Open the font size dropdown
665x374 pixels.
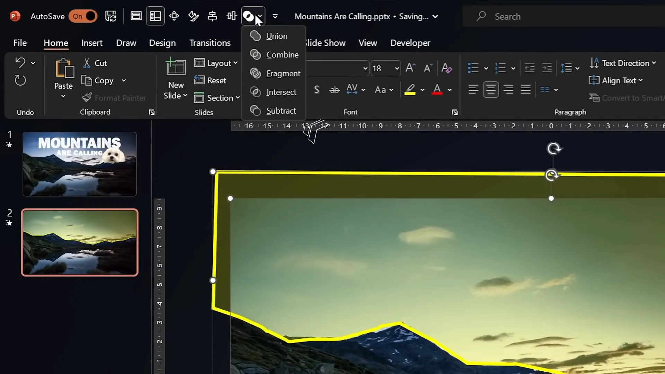(x=396, y=68)
